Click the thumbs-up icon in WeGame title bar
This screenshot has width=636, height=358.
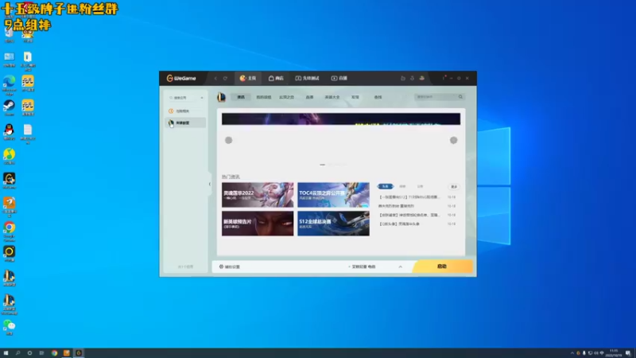click(403, 78)
